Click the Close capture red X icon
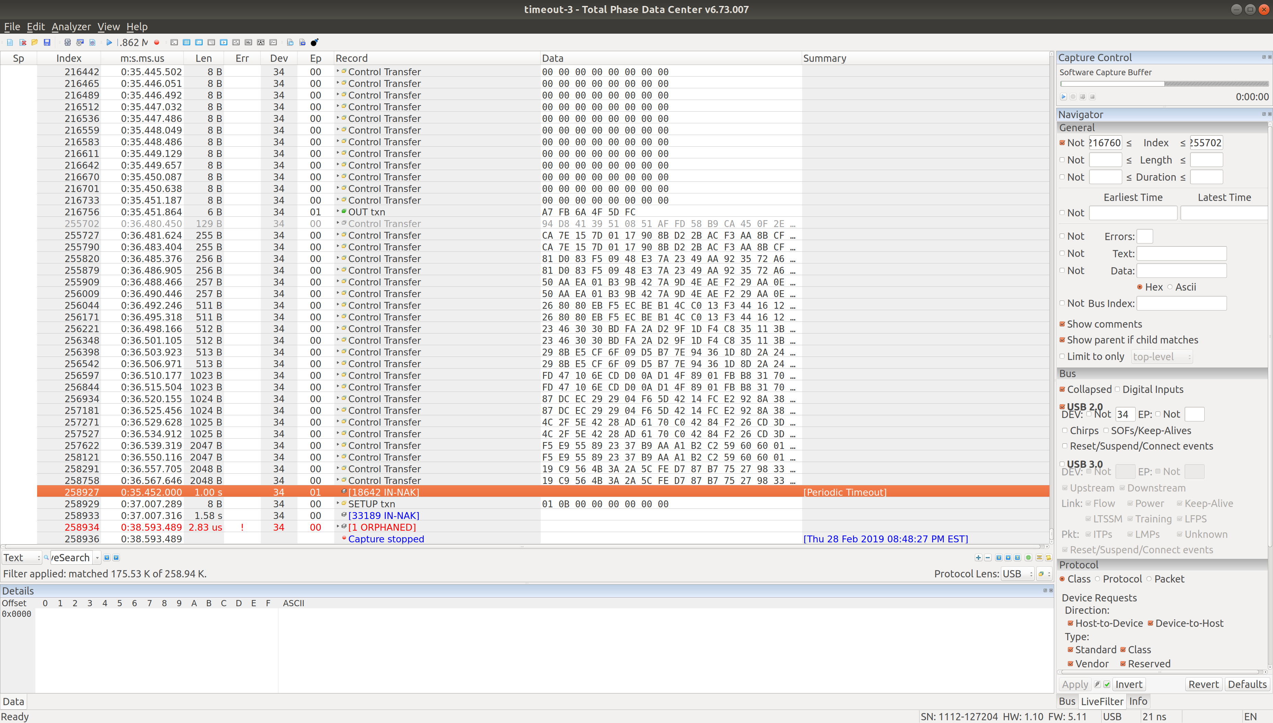 pos(23,43)
